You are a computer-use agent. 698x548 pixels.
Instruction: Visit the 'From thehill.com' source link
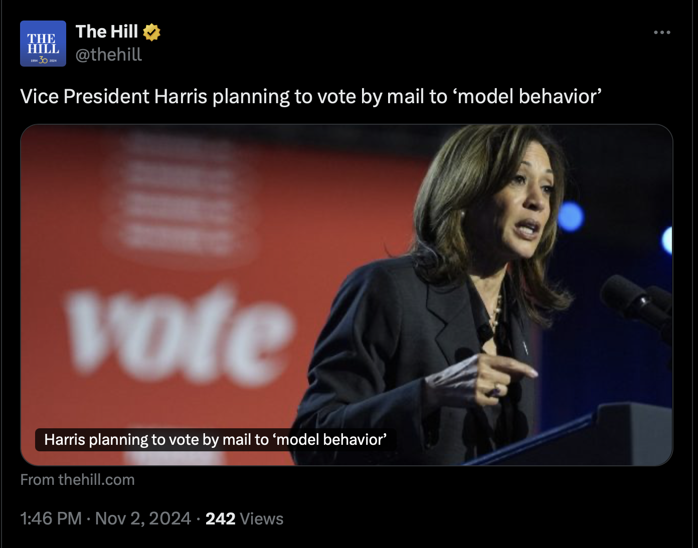(77, 480)
